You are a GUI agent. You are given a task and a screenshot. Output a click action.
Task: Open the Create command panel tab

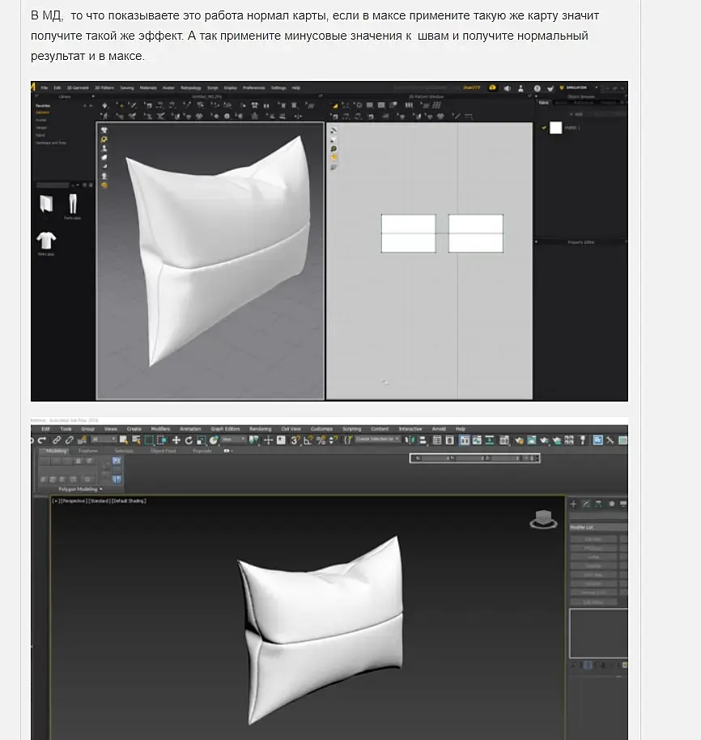[x=574, y=504]
